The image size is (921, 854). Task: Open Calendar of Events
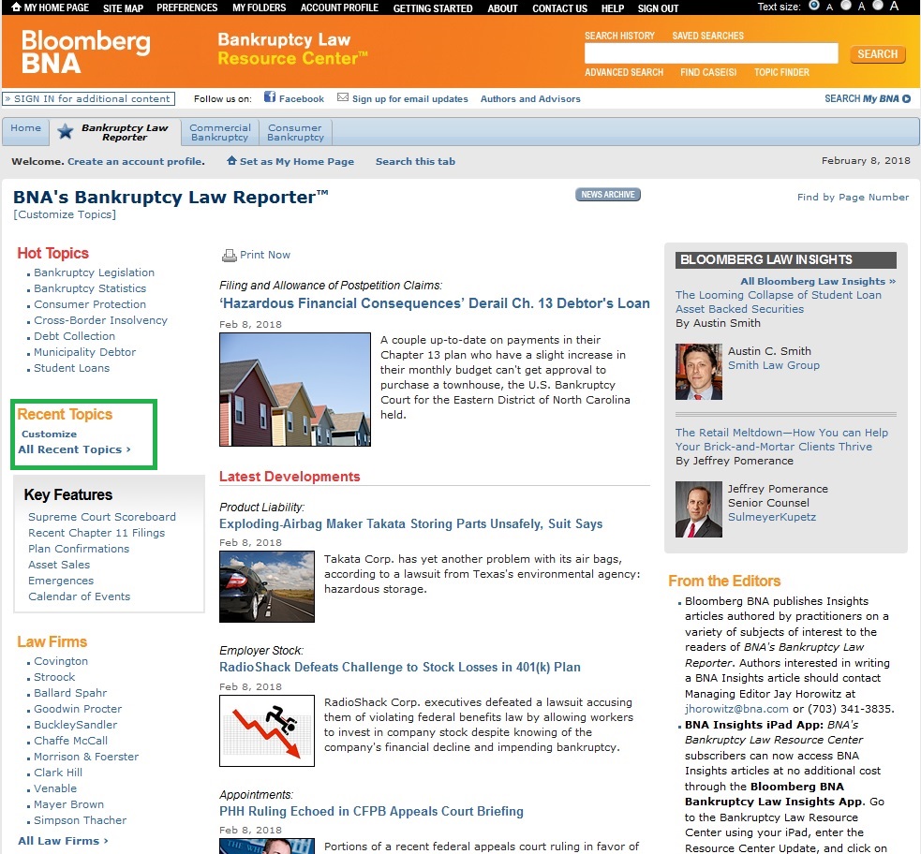tap(80, 596)
